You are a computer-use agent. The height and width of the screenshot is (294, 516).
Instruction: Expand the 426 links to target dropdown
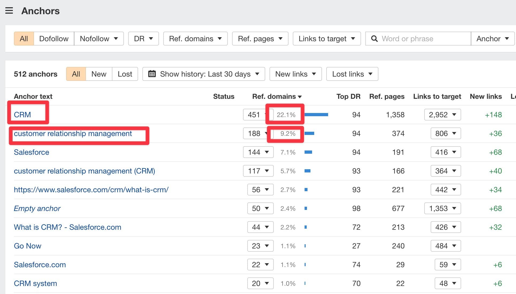pyautogui.click(x=446, y=227)
